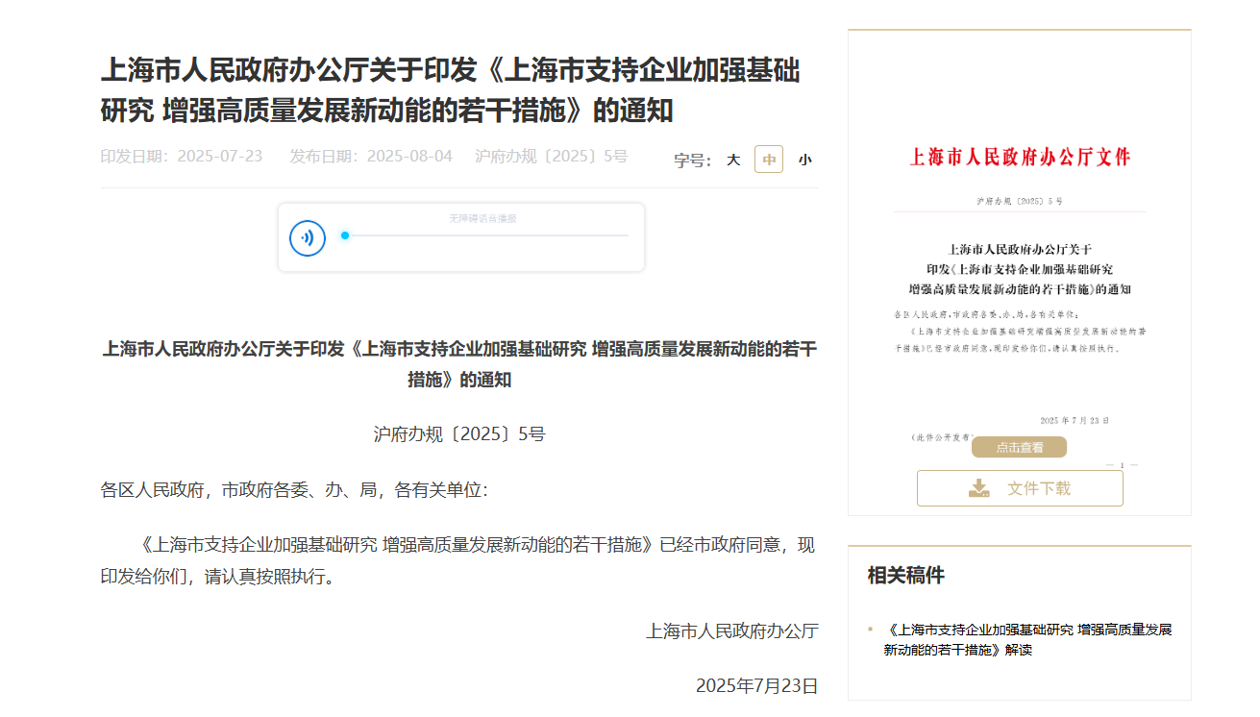This screenshot has height=717, width=1260.
Task: Click the bold centered notice title in body
Action: [459, 364]
